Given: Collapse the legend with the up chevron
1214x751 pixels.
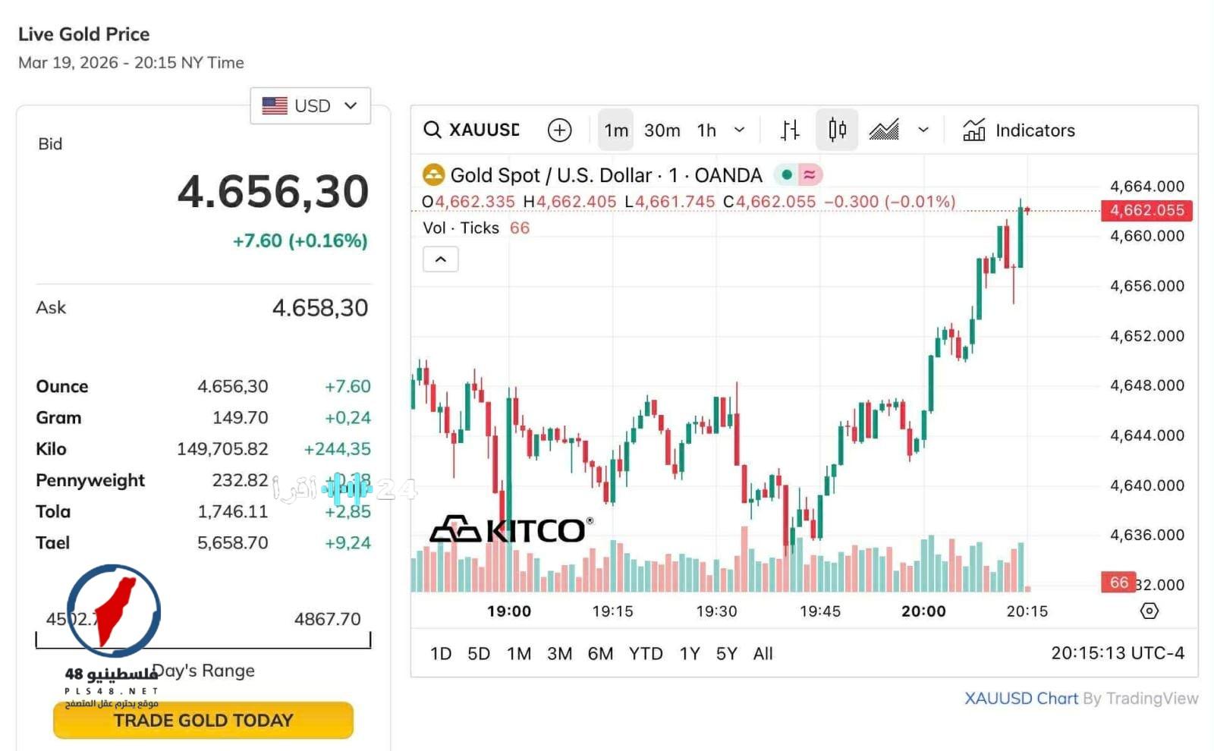Looking at the screenshot, I should coord(440,259).
